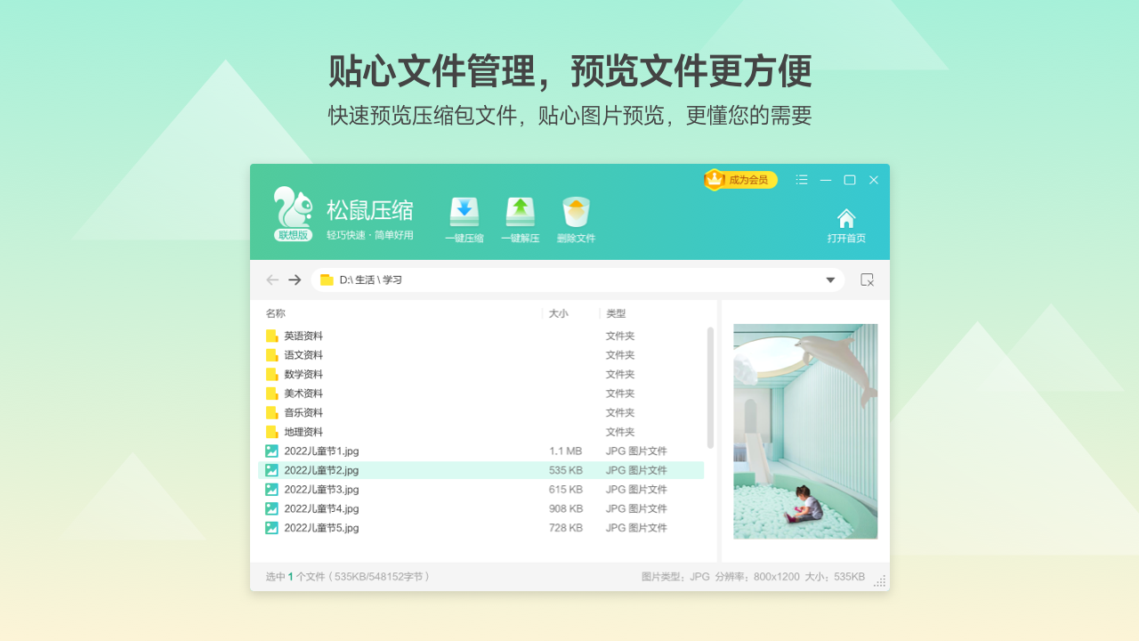Click the 类型 column header
1139x641 pixels.
(615, 312)
